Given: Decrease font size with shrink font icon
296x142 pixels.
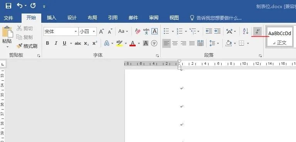Looking at the screenshot, I should click(110, 31).
